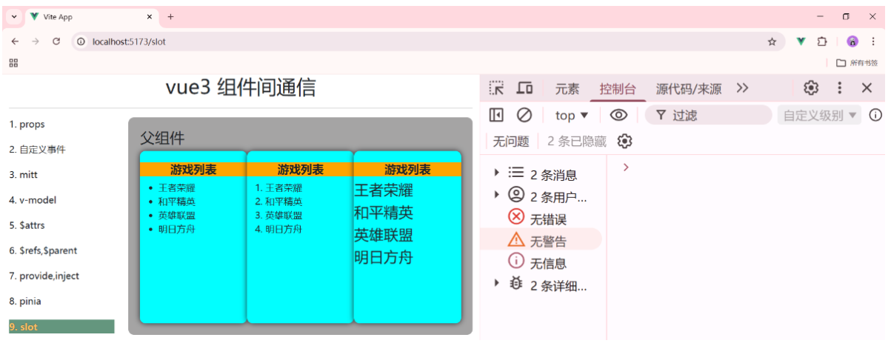Clear the console with the ban icon
The image size is (891, 346).
coord(524,115)
